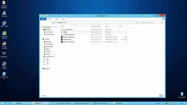Open the Camtasia Studio 8 desktop icon
This screenshot has width=187, height=105.
tap(4, 35)
